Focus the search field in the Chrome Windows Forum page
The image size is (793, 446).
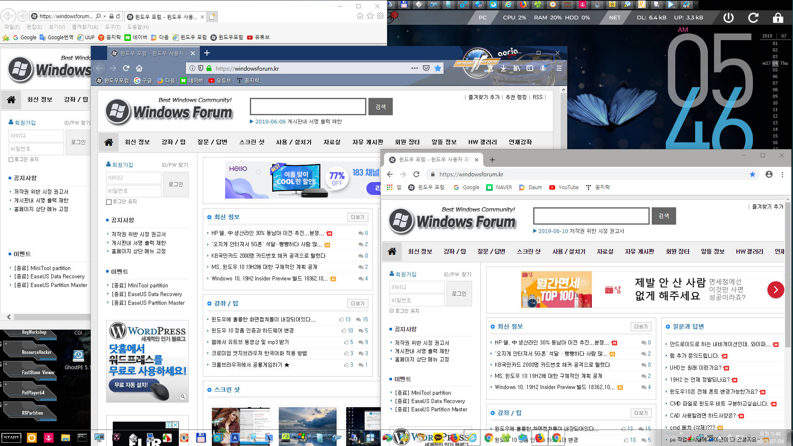pos(591,216)
